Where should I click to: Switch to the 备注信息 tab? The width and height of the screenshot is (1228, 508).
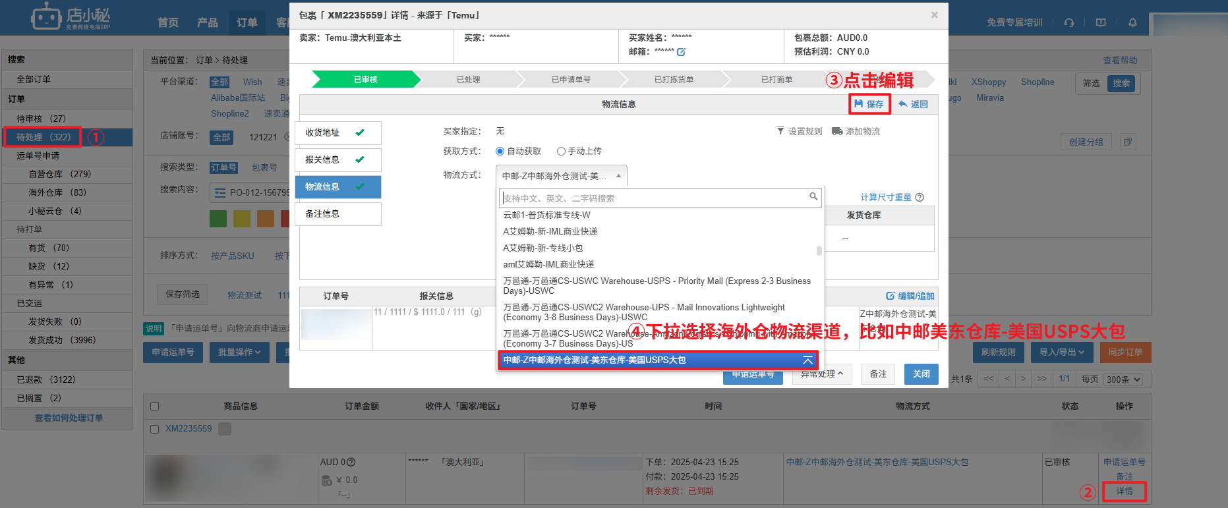click(x=337, y=214)
